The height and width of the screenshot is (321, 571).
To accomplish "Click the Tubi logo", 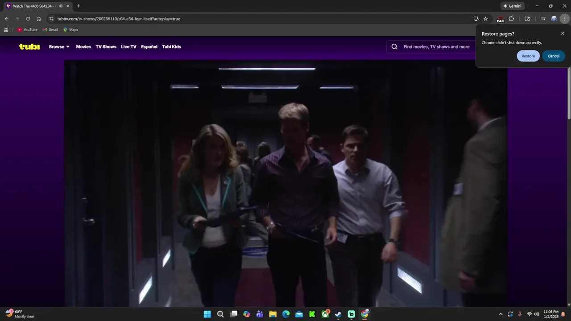I will [x=29, y=46].
